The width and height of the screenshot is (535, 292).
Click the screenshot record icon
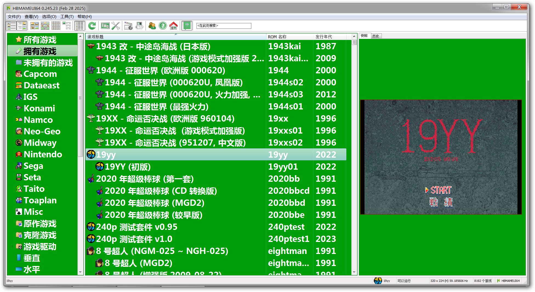(139, 26)
